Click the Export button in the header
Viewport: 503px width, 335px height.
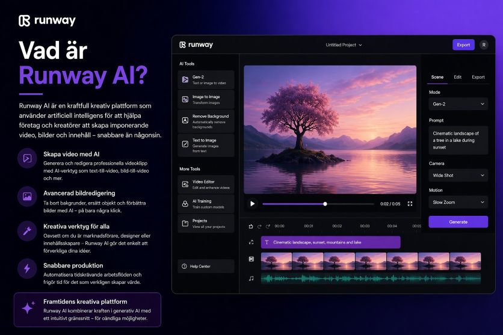pyautogui.click(x=463, y=45)
